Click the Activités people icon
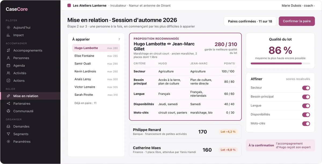The height and width of the screenshot is (164, 322). [x=8, y=73]
